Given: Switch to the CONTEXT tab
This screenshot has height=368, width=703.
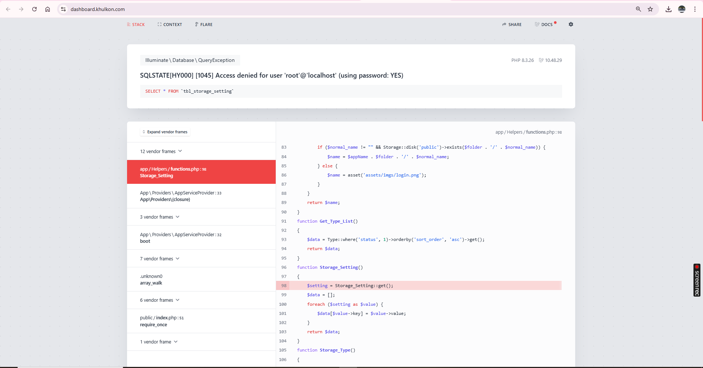Looking at the screenshot, I should (170, 25).
